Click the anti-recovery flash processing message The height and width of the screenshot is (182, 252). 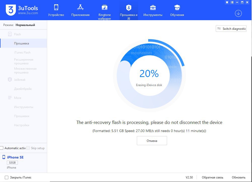149,122
